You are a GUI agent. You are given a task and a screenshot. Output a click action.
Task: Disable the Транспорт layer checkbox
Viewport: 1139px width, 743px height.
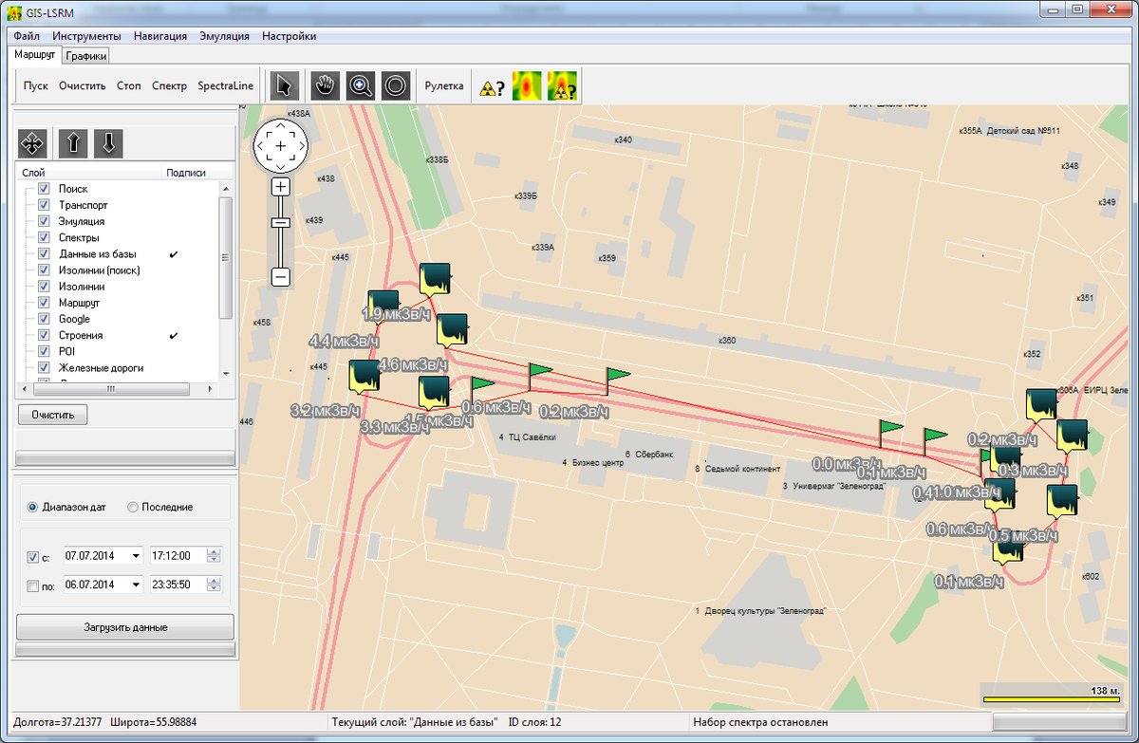44,204
